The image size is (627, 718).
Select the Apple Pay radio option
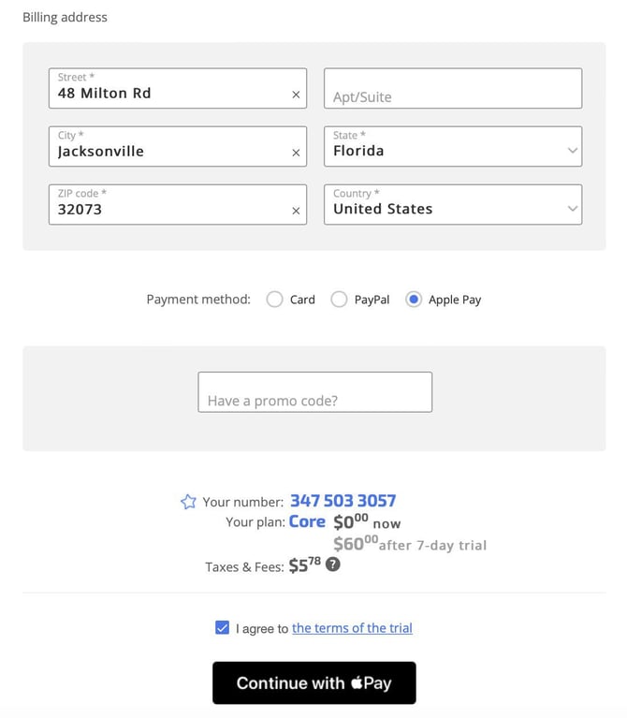click(414, 300)
